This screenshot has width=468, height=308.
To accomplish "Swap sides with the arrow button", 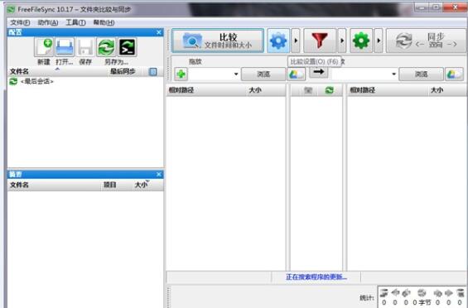I will click(318, 72).
